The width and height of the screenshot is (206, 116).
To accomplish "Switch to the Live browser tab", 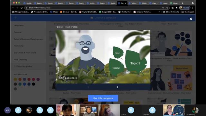I will tap(164, 3).
